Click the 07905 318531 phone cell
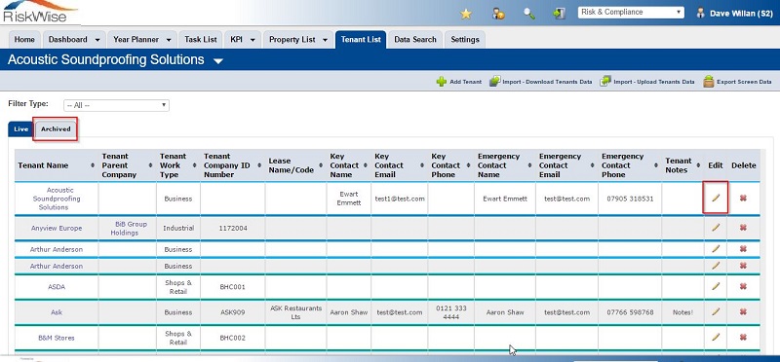 [630, 199]
